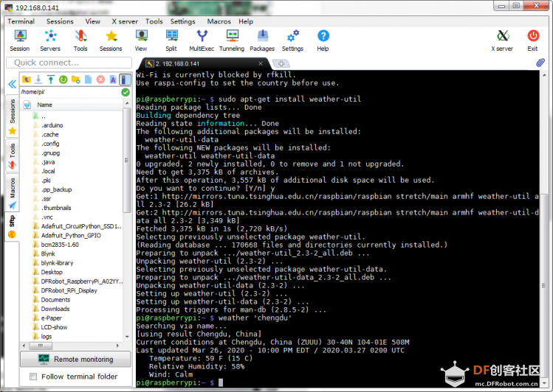Open the Packages toolbar button
The height and width of the screenshot is (392, 553).
coord(262,41)
